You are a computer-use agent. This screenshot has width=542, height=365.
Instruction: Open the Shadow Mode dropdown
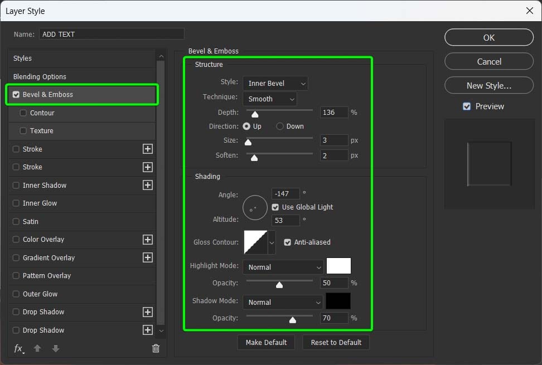click(x=283, y=302)
